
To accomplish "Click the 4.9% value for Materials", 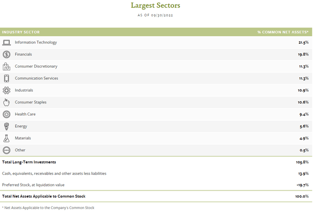I will 304,138.
